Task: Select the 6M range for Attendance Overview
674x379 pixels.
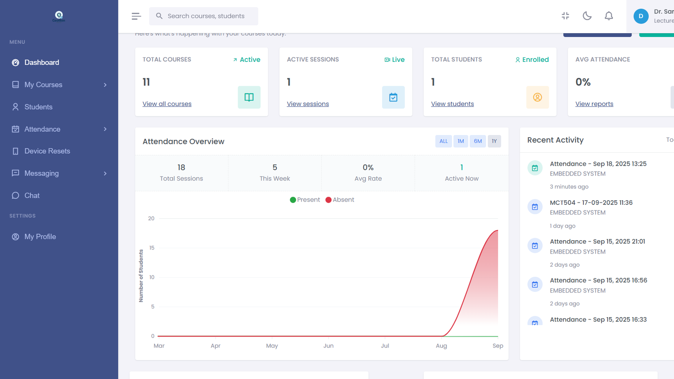Action: coord(478,141)
